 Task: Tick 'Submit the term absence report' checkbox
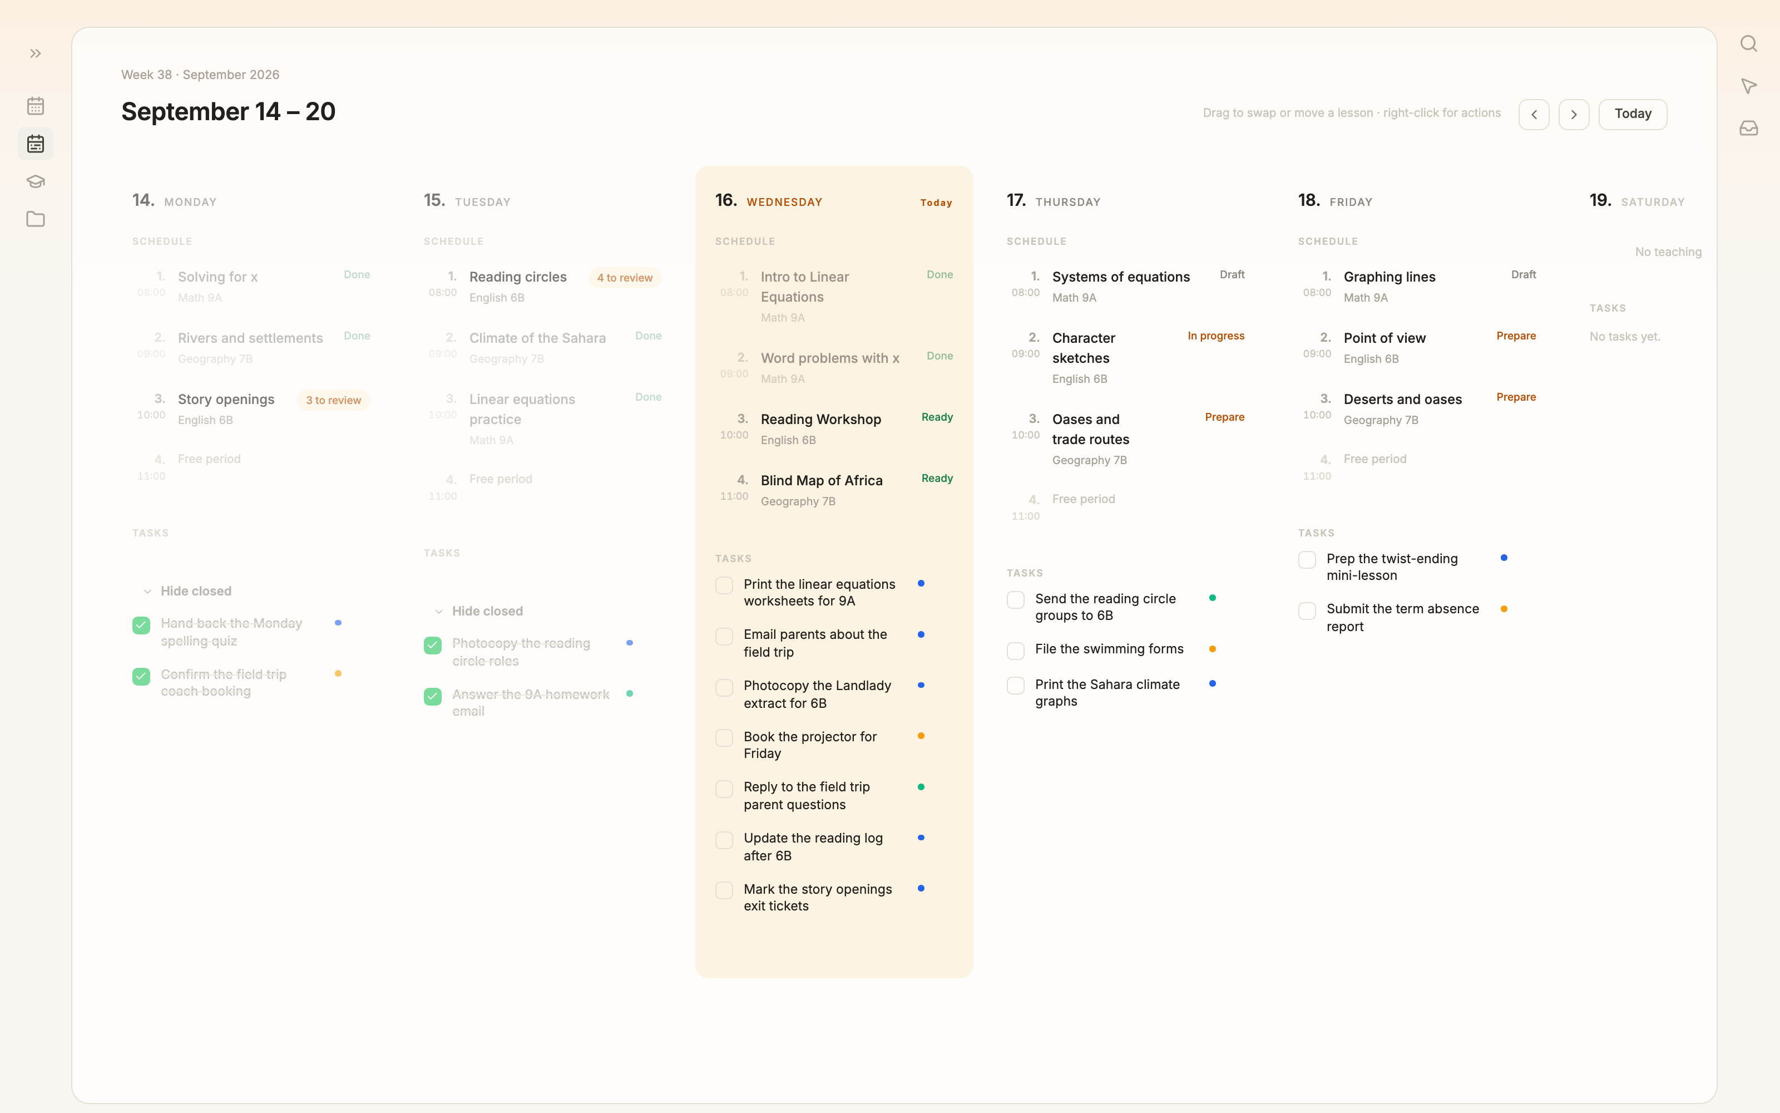coord(1306,611)
